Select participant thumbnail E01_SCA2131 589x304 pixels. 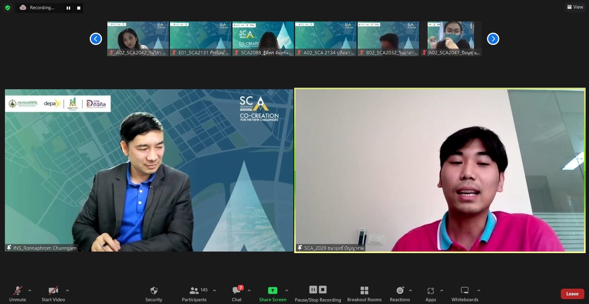[200, 39]
